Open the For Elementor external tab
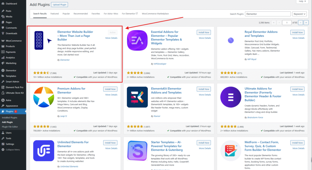 pyautogui.click(x=130, y=14)
